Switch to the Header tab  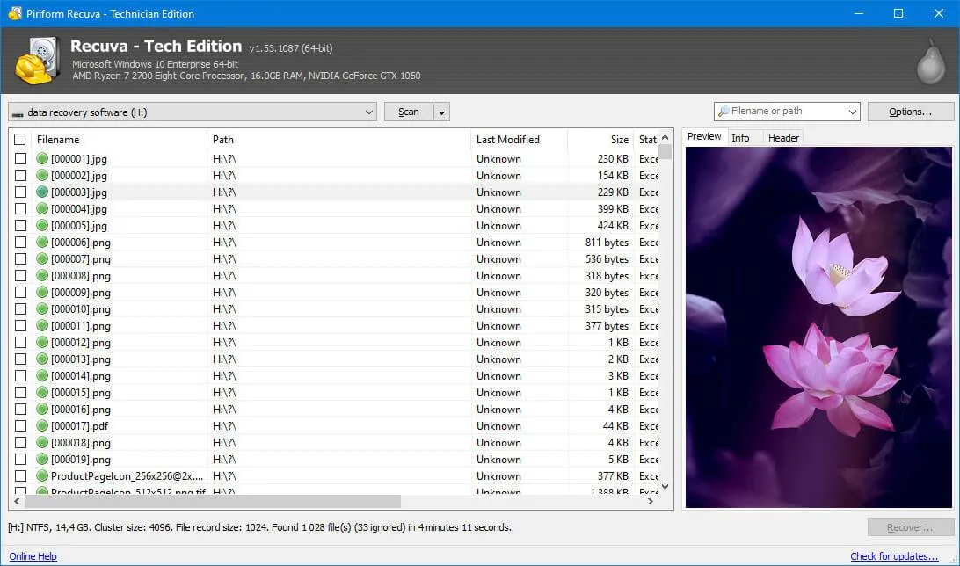(x=782, y=137)
